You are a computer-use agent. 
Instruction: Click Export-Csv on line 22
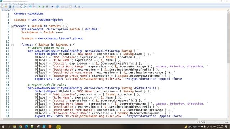tap(43, 79)
